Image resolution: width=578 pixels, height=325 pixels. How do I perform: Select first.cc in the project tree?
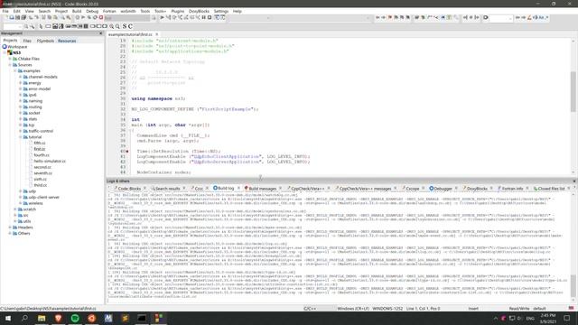point(40,149)
